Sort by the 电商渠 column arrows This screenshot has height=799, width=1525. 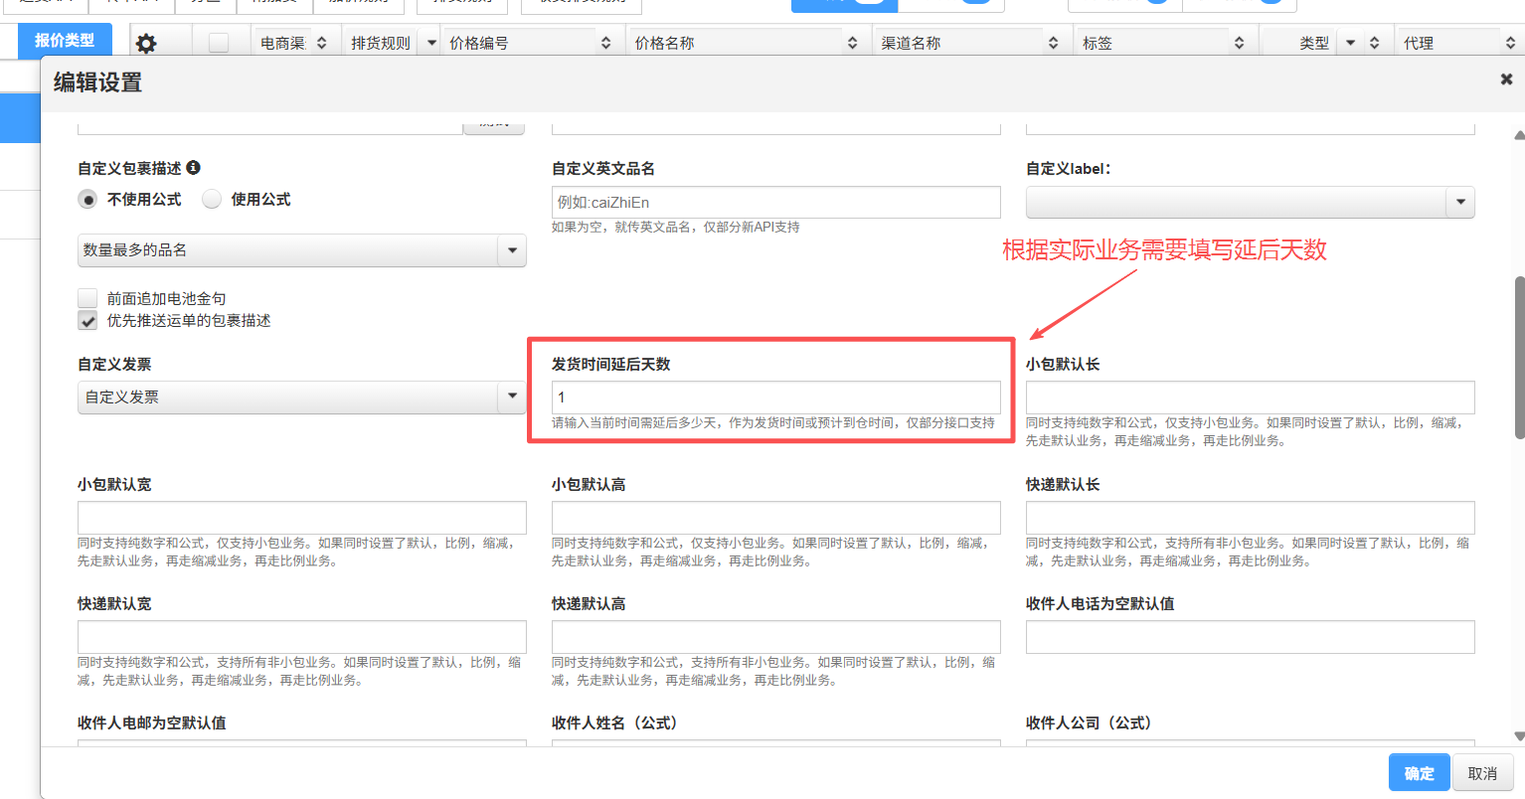click(x=322, y=43)
